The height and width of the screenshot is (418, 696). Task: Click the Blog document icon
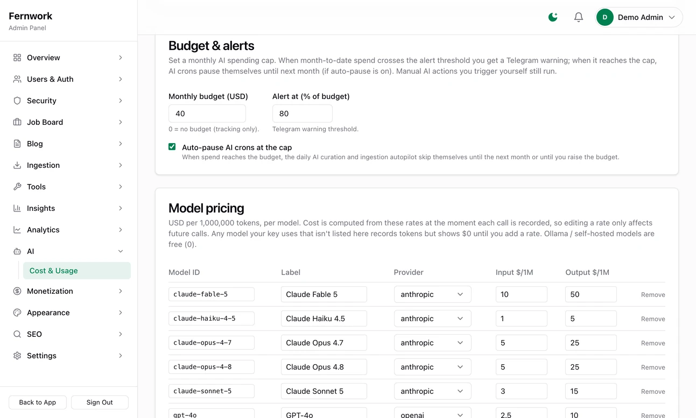(17, 144)
